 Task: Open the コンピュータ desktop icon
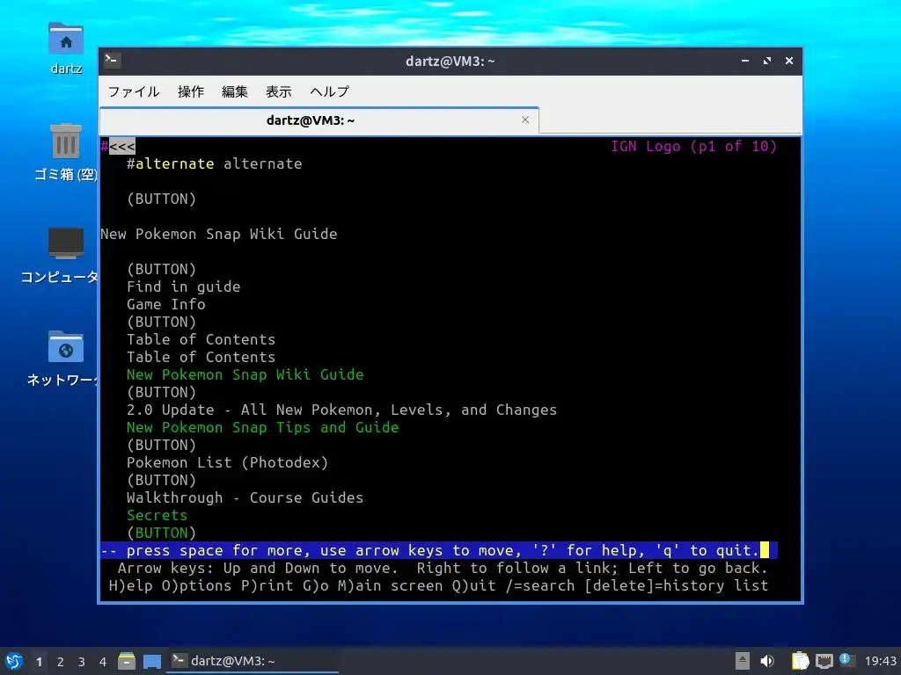click(x=65, y=243)
